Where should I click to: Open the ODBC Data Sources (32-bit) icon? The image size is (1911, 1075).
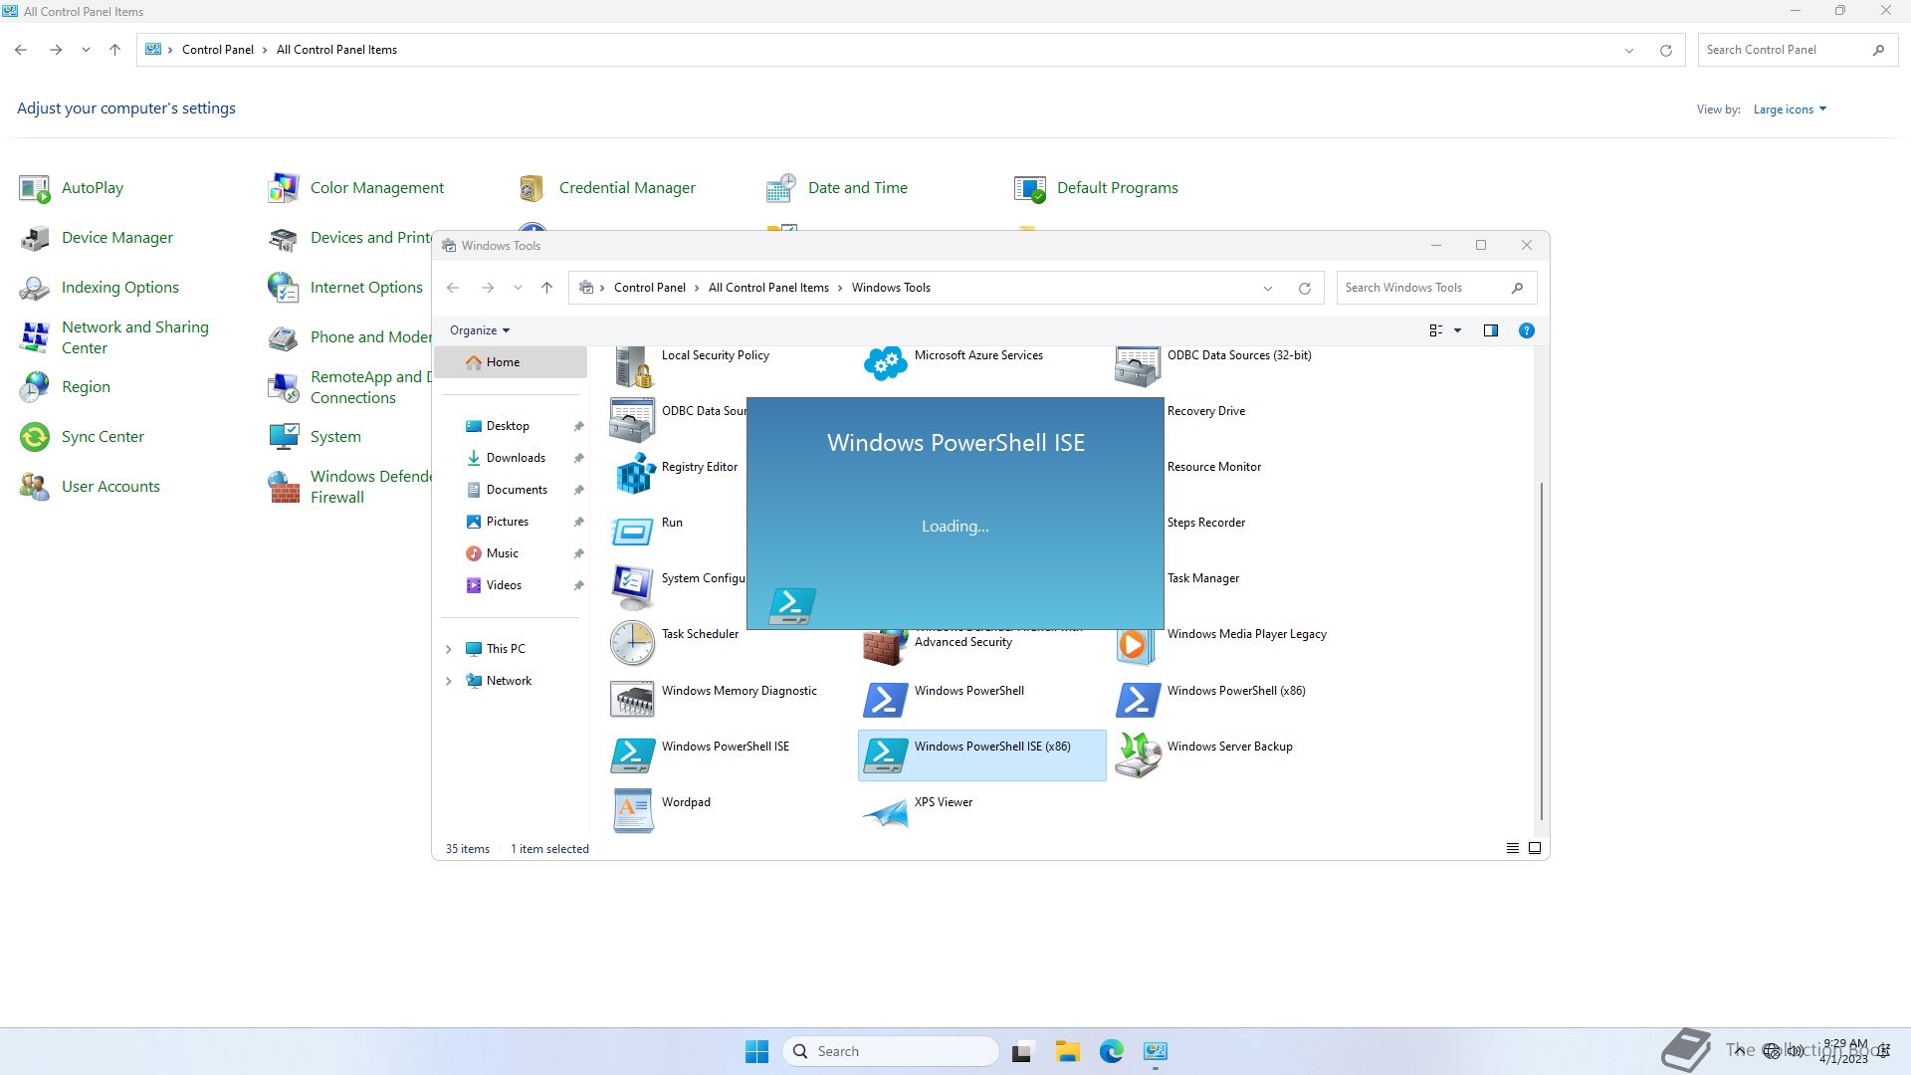point(1138,365)
